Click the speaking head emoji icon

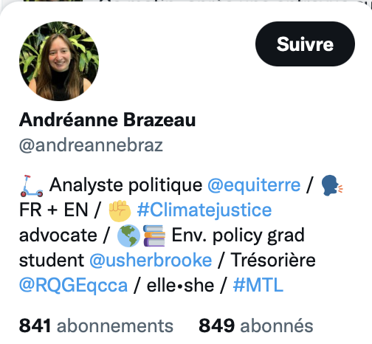(x=332, y=185)
